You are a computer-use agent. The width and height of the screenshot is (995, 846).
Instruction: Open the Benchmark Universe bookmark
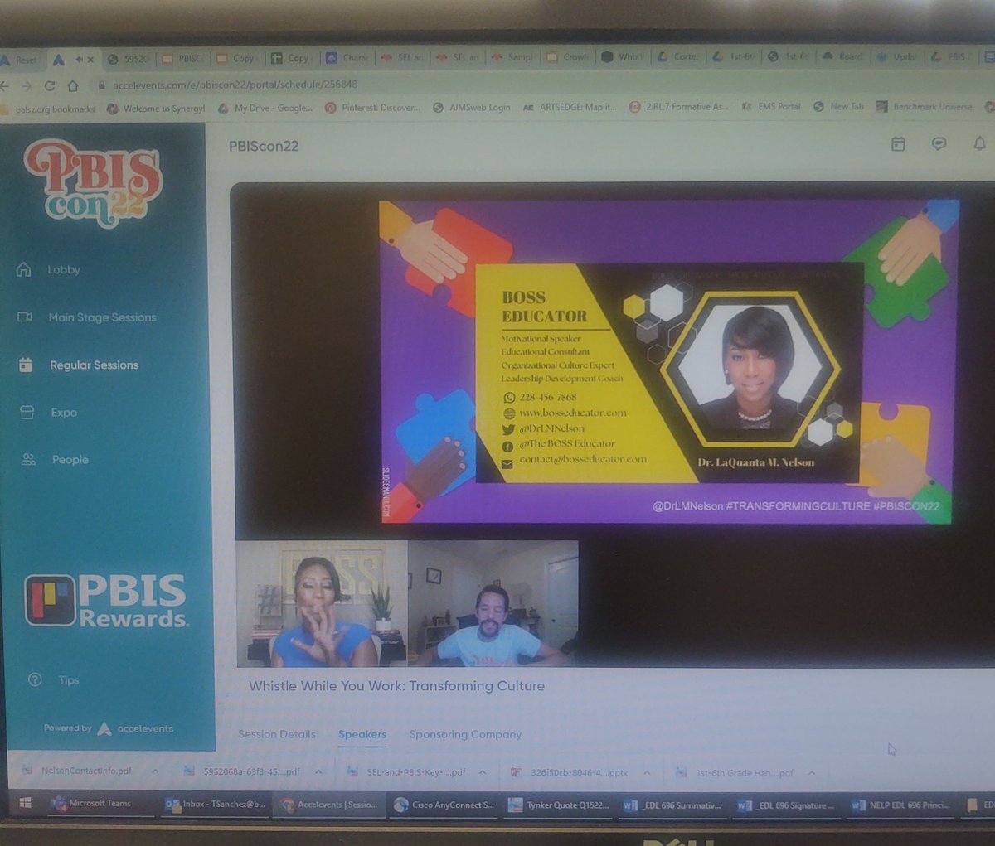click(x=925, y=106)
